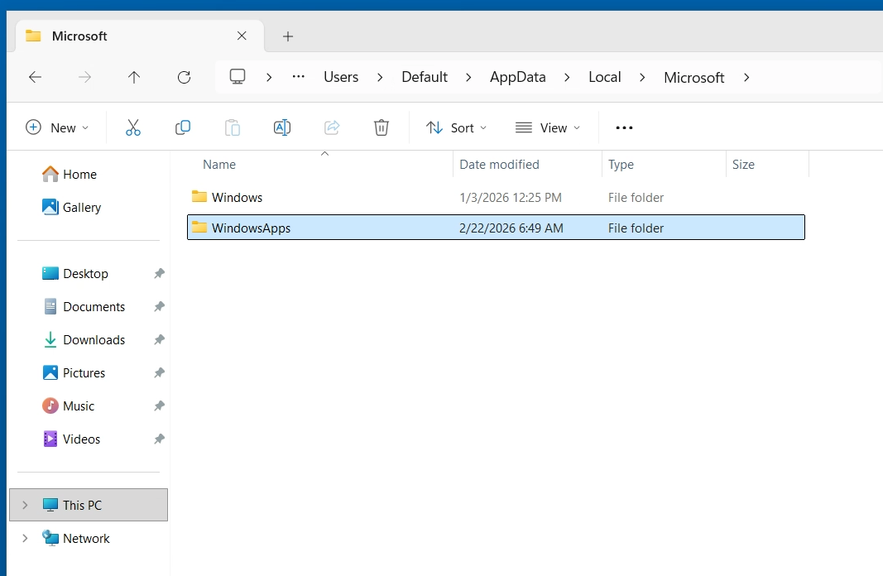883x576 pixels.
Task: Navigate back to previous folder
Action: (35, 77)
